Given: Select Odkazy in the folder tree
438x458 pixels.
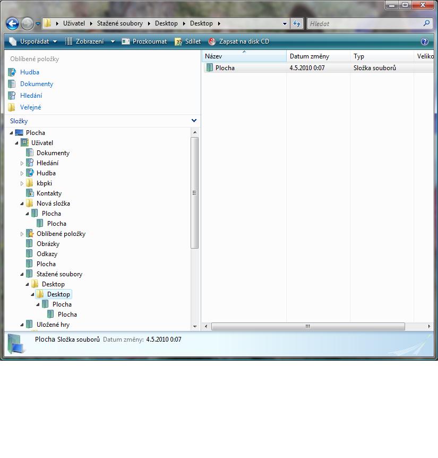Looking at the screenshot, I should click(47, 254).
